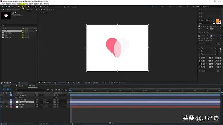Click the frame blending icon in timeline header
The width and height of the screenshot is (223, 125).
[x=59, y=90]
